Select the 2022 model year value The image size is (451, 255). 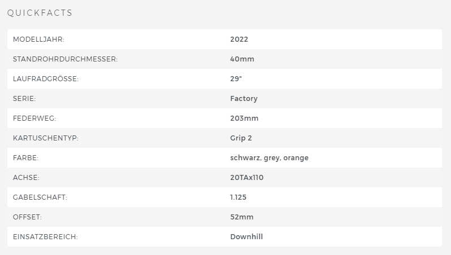pos(239,39)
